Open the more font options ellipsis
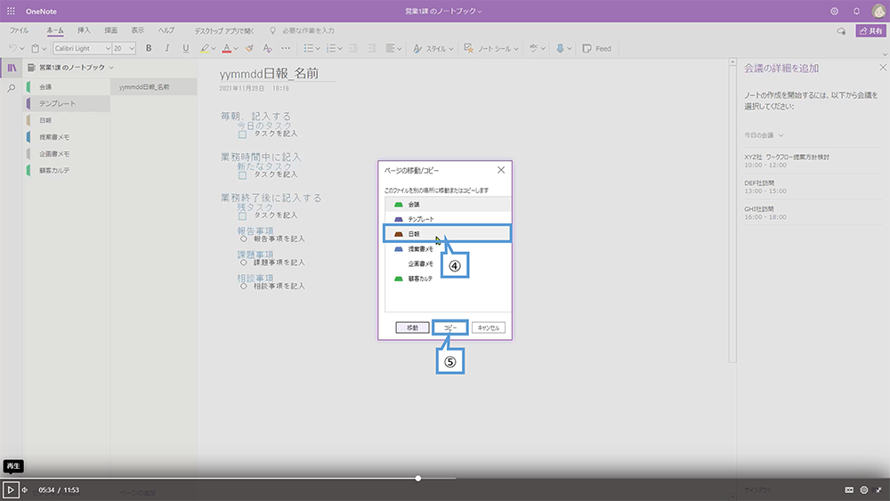 286,48
